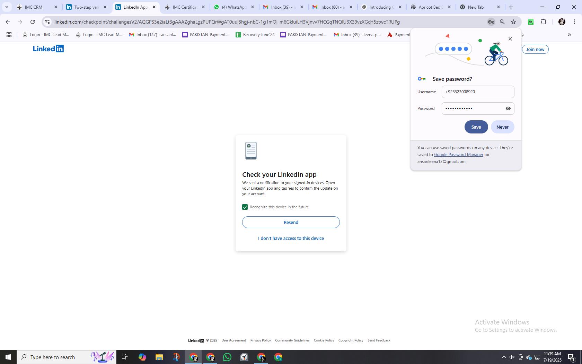Image resolution: width=582 pixels, height=364 pixels.
Task: Click the Never button
Action: pos(502,127)
